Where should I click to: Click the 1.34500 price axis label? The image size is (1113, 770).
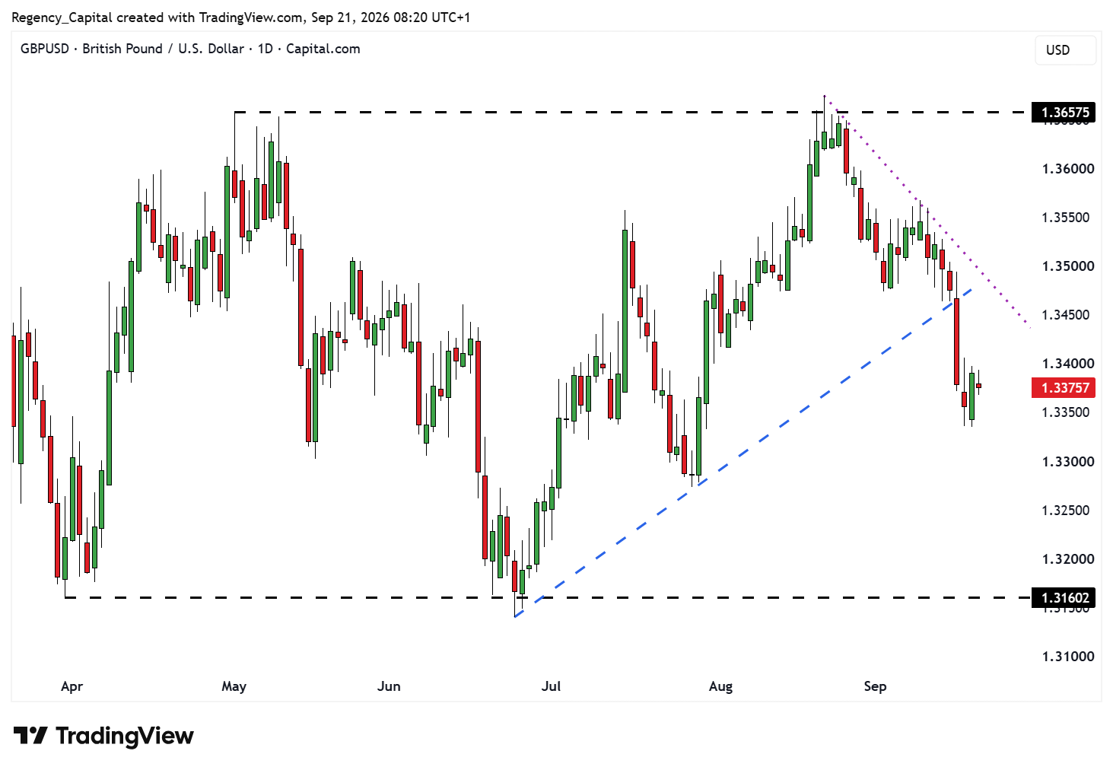pyautogui.click(x=1065, y=315)
